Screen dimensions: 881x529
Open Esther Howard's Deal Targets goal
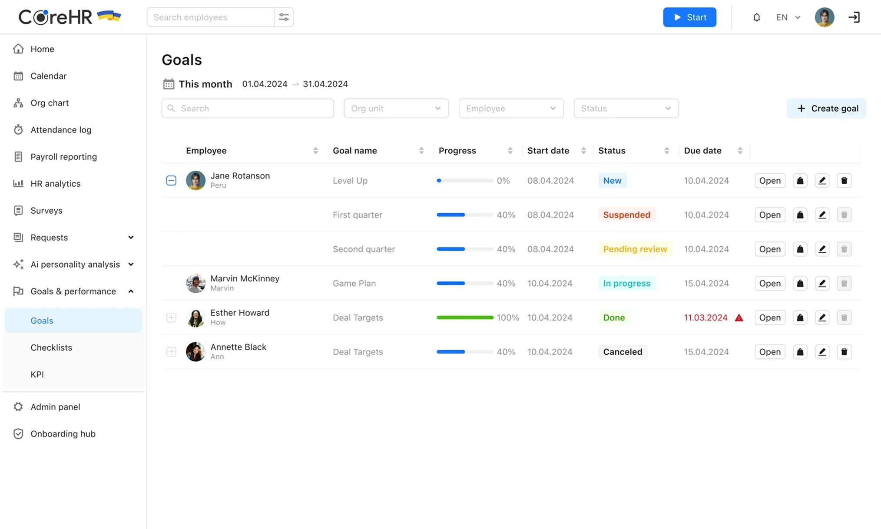[x=770, y=318]
